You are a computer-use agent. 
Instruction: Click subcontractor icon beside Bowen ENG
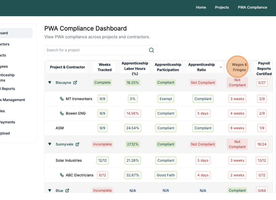click(62, 113)
